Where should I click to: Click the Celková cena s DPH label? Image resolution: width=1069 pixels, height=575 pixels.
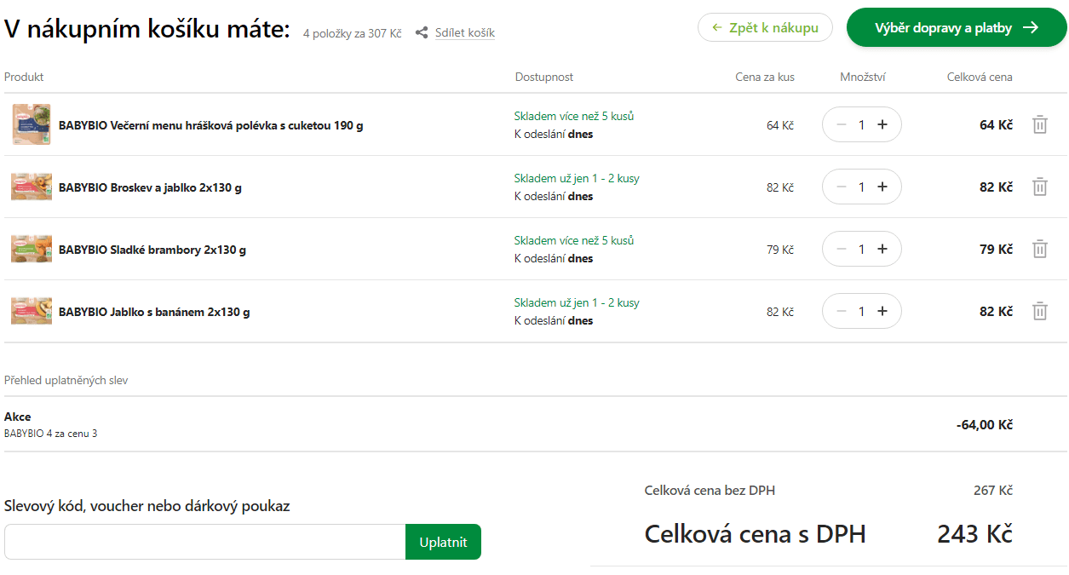pos(755,534)
